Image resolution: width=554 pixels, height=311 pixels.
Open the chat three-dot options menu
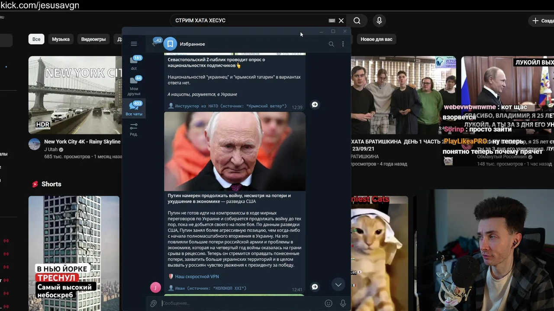pyautogui.click(x=343, y=44)
